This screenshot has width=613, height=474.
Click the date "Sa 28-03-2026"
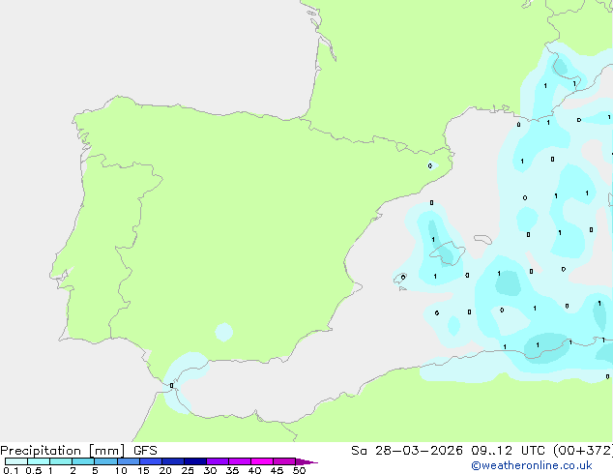coord(407,451)
